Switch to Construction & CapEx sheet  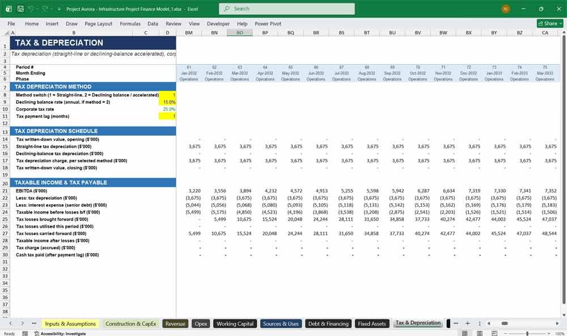click(131, 324)
